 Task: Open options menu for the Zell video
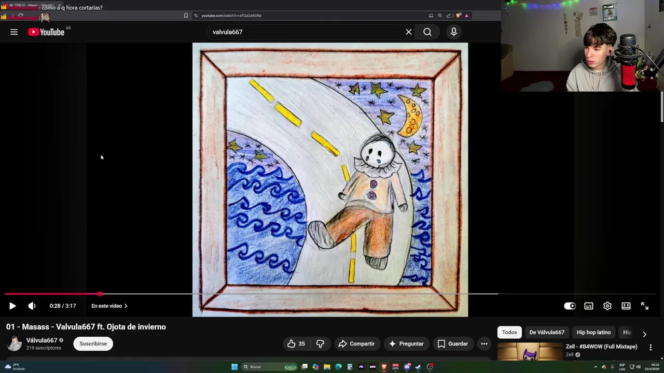point(651,348)
